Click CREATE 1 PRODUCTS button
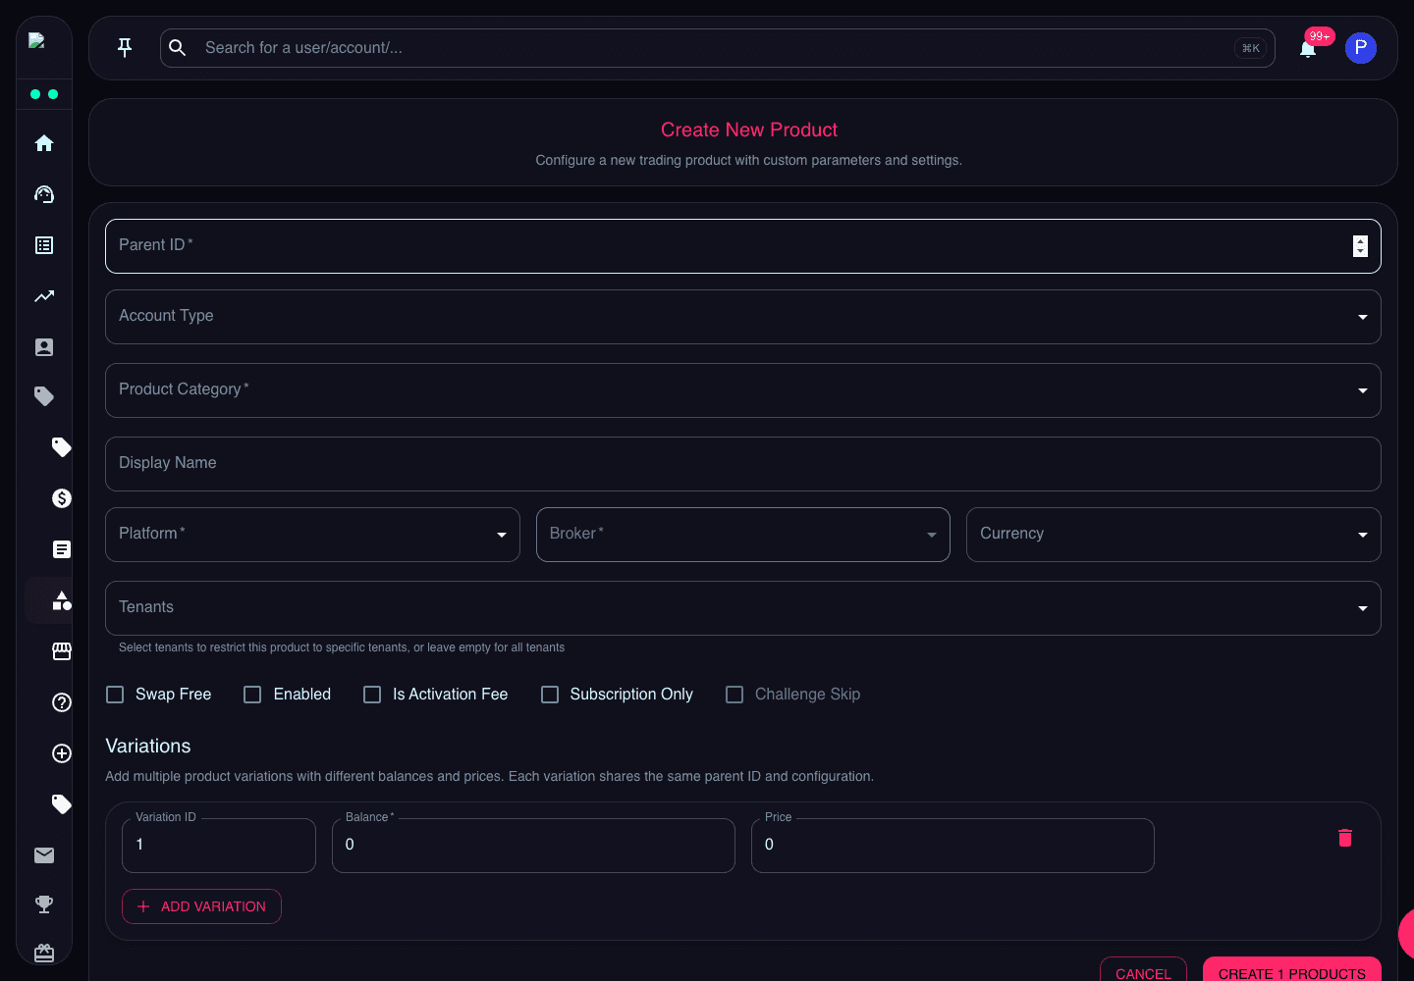1414x981 pixels. click(x=1292, y=969)
